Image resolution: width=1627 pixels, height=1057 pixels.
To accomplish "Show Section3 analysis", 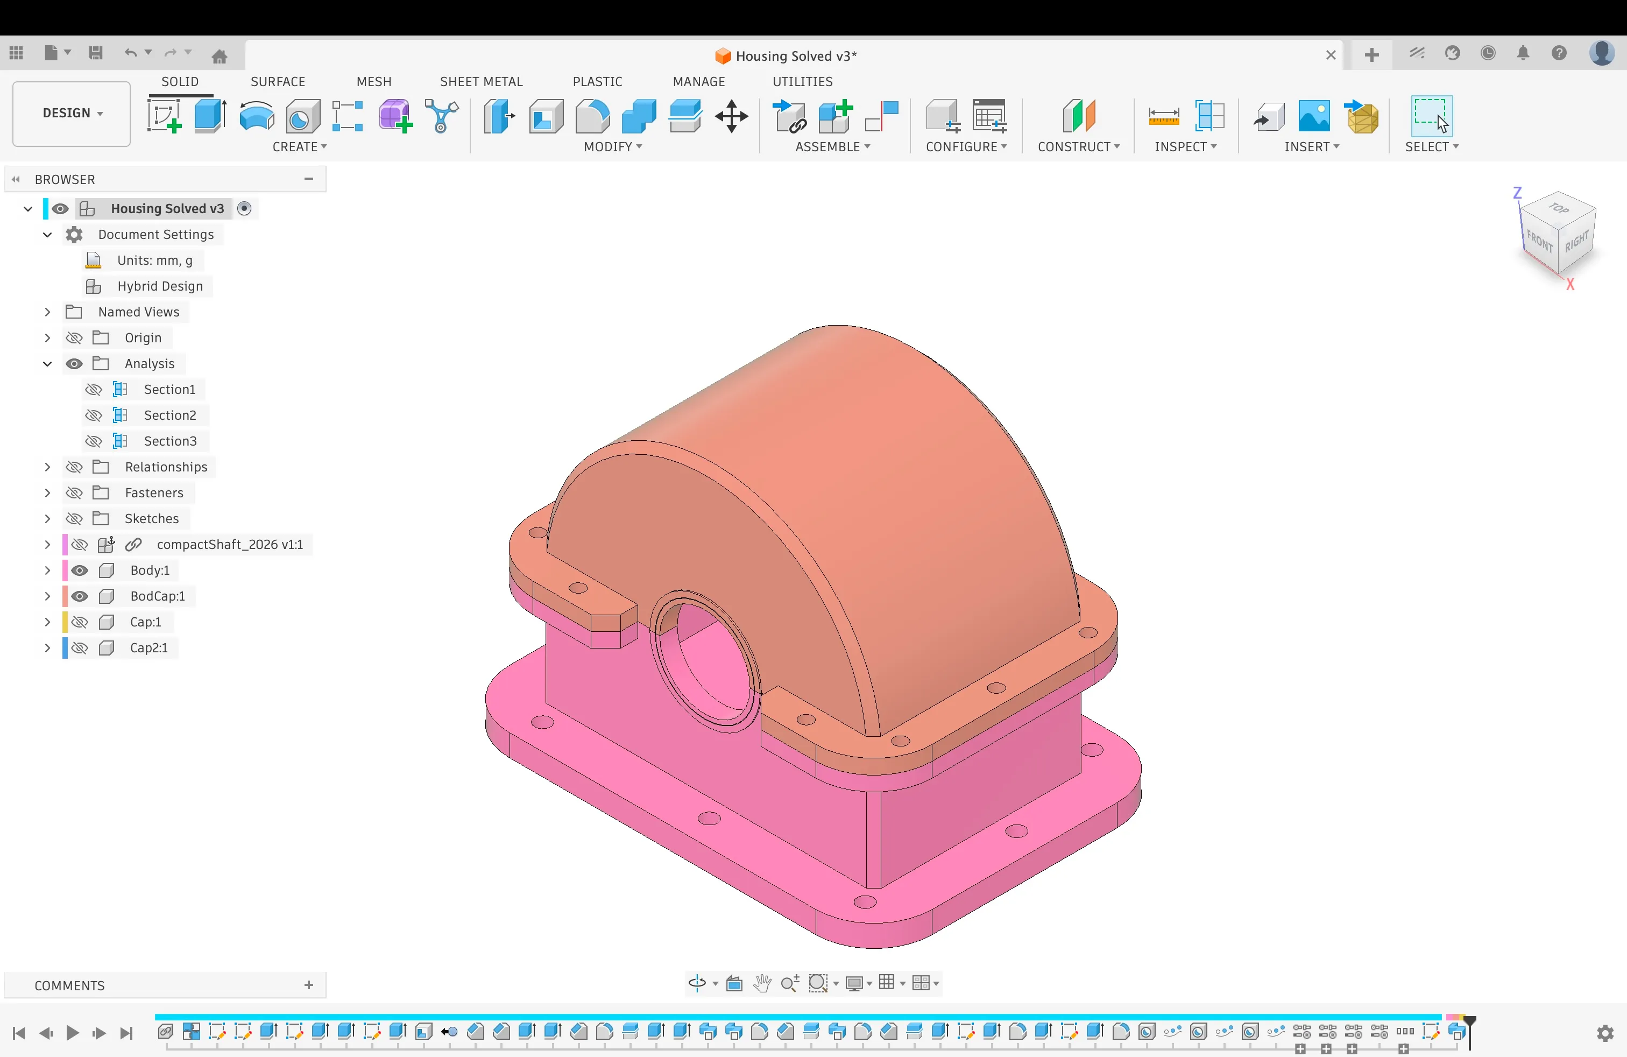I will [x=94, y=441].
